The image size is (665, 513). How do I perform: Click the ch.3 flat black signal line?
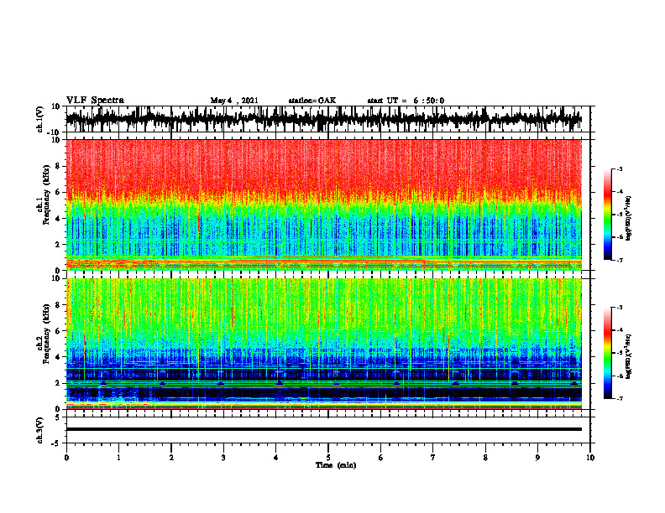pos(324,429)
